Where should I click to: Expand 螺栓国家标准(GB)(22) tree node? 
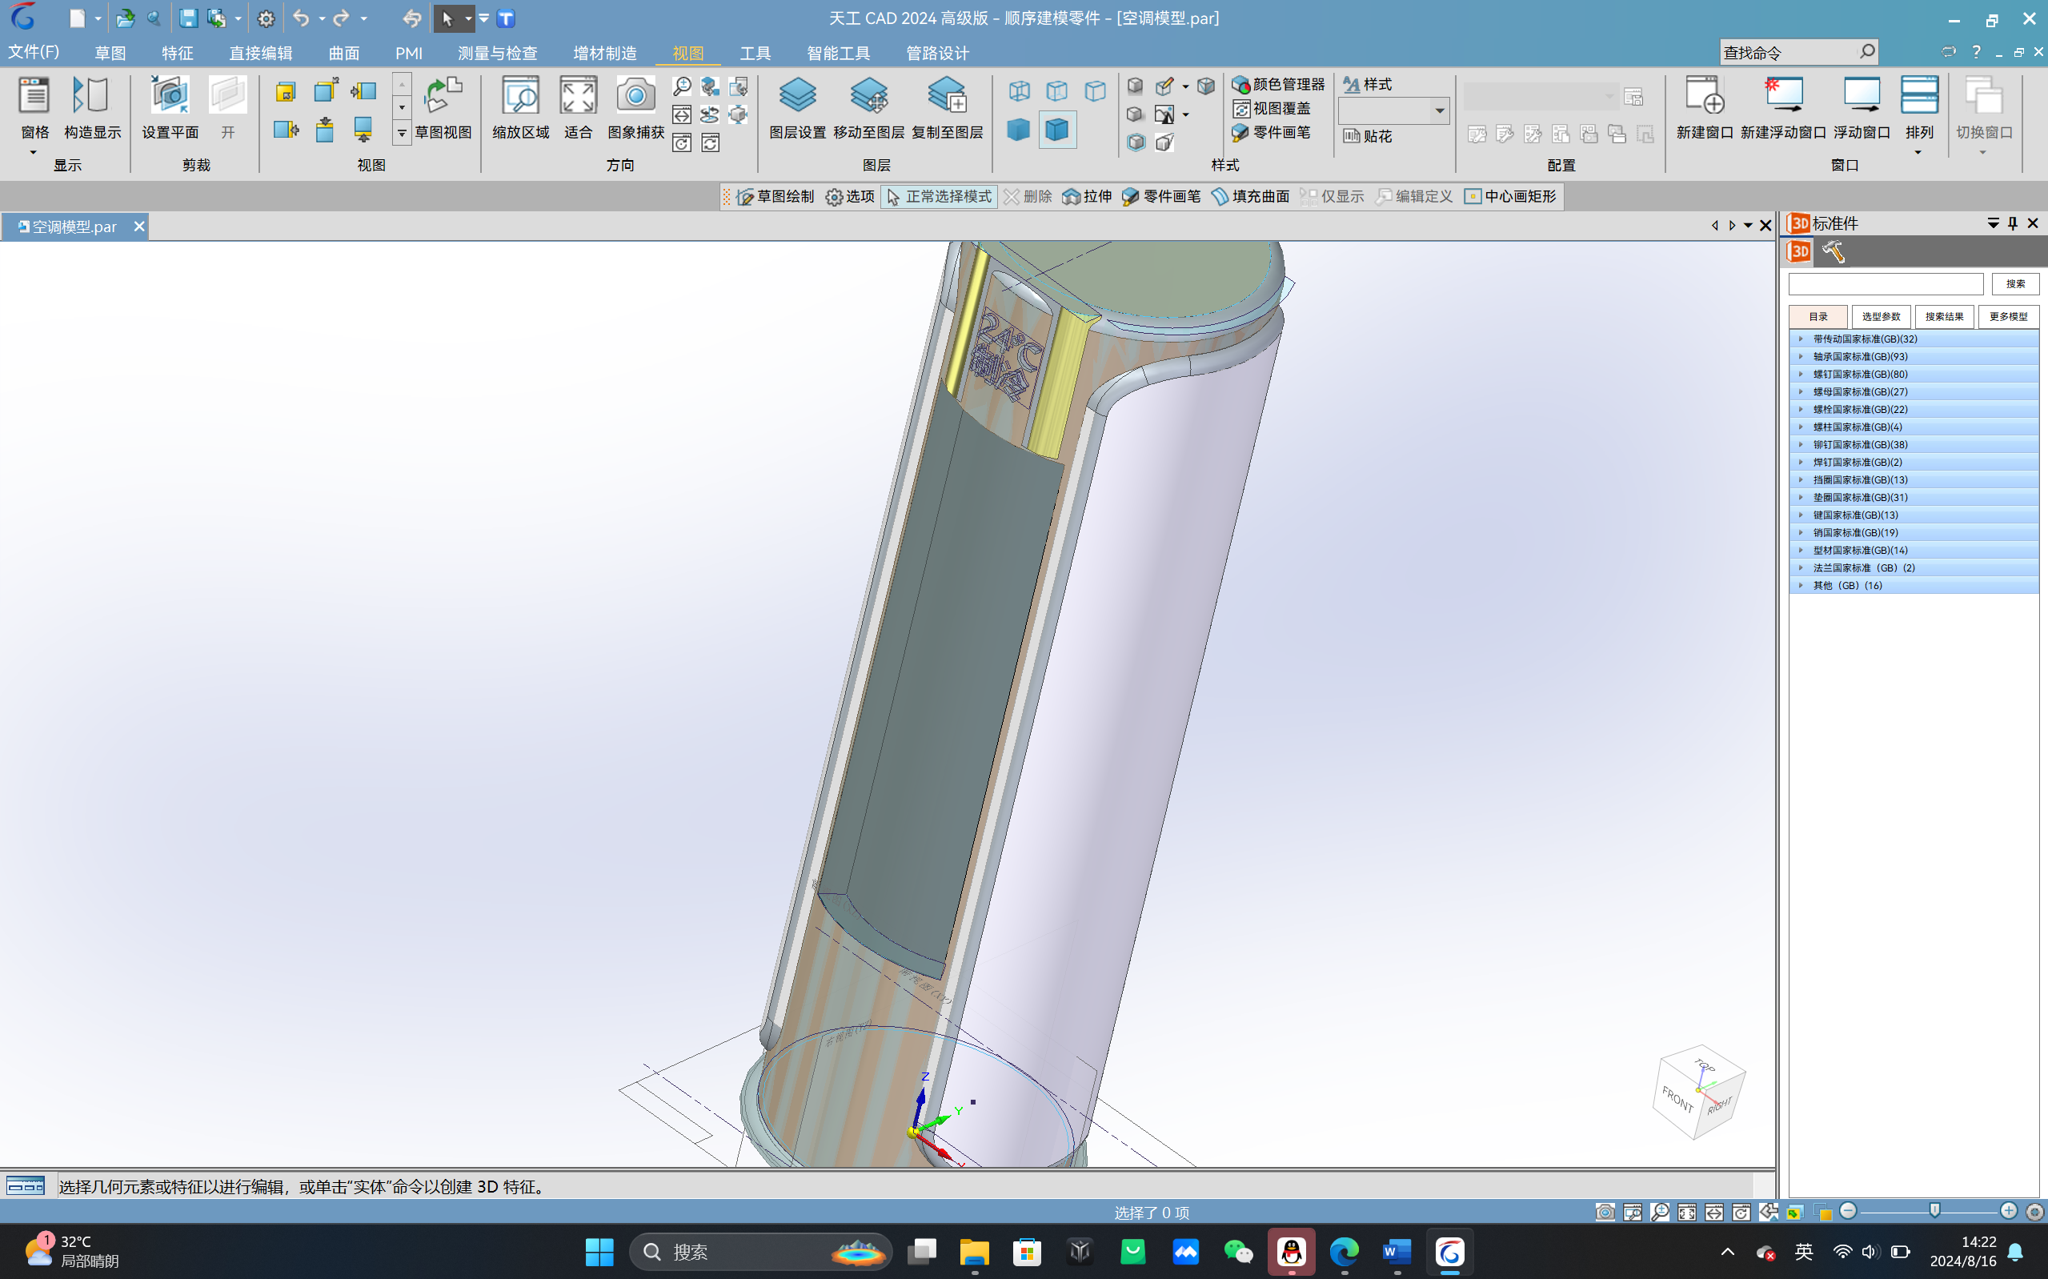pyautogui.click(x=1800, y=410)
